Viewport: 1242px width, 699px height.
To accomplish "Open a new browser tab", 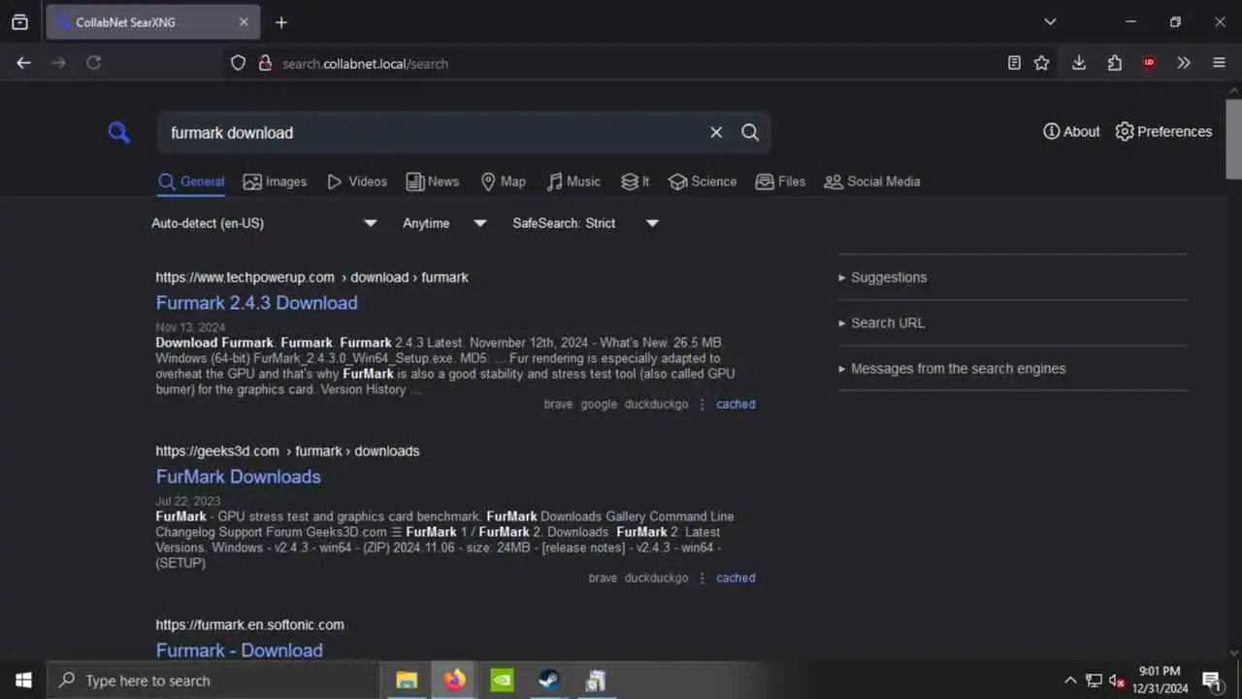I will (281, 22).
